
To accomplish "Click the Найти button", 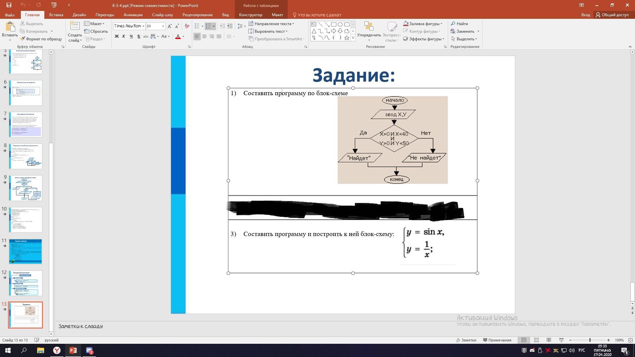I will point(459,24).
